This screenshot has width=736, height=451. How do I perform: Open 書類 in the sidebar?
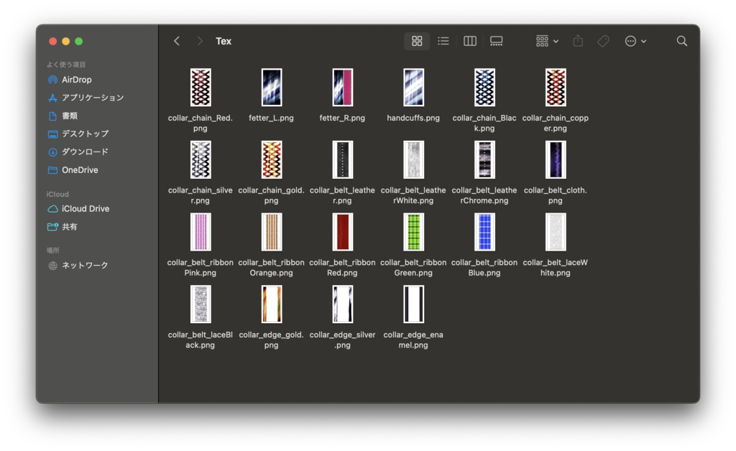[x=63, y=116]
